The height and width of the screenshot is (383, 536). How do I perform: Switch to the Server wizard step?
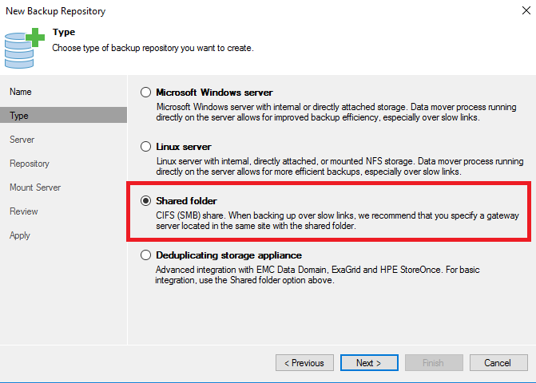(x=22, y=140)
